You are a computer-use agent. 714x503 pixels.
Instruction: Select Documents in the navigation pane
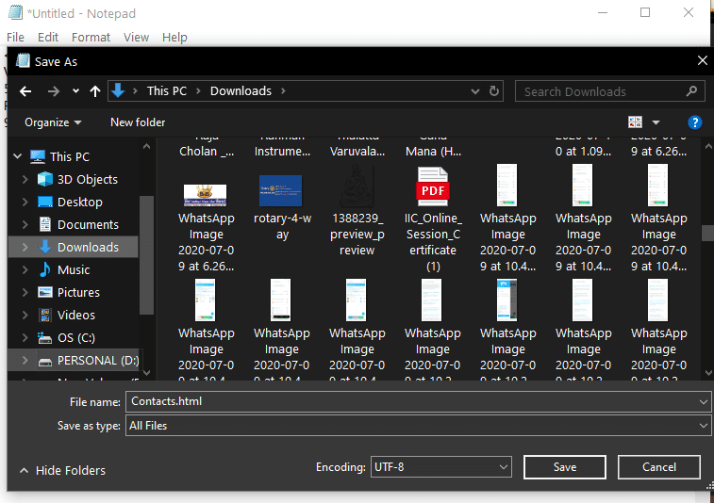tap(88, 225)
